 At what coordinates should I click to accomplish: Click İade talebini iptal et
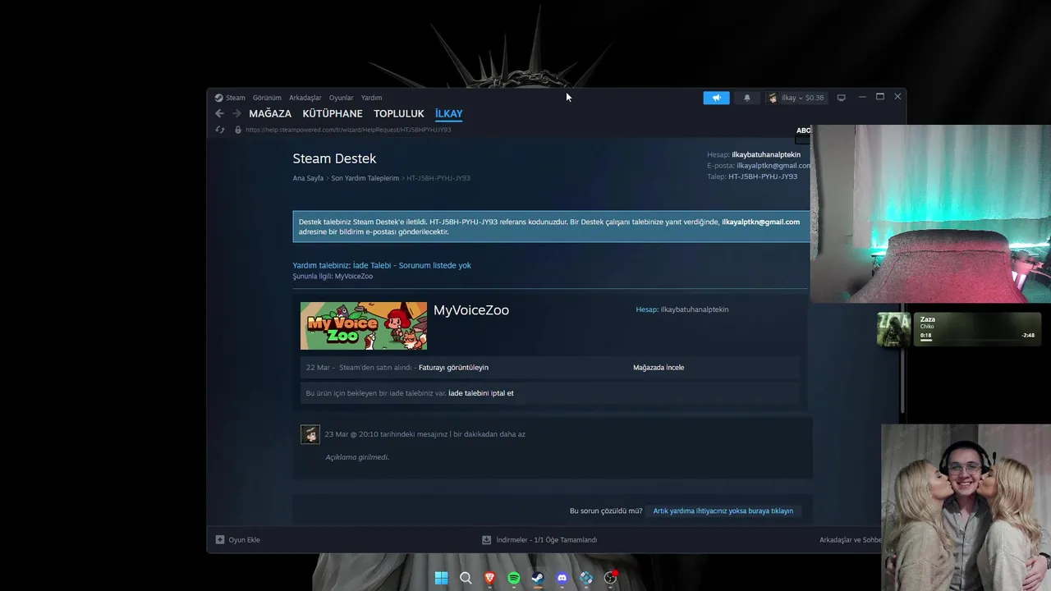(x=481, y=393)
